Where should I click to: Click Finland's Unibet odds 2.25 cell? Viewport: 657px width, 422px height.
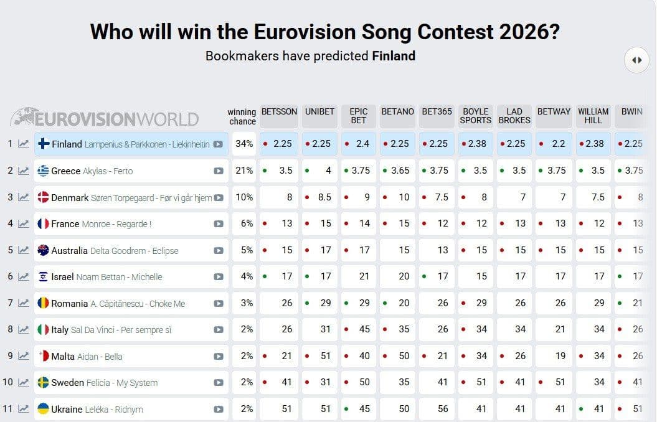(319, 144)
